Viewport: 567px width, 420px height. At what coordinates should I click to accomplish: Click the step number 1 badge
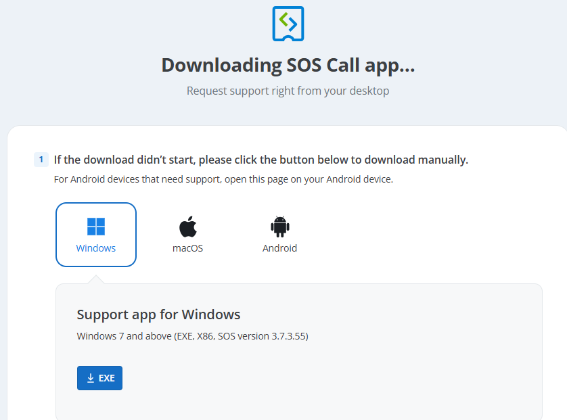point(41,160)
